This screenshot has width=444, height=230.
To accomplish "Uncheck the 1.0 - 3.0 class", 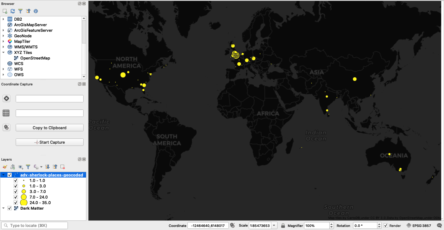I will click(16, 186).
